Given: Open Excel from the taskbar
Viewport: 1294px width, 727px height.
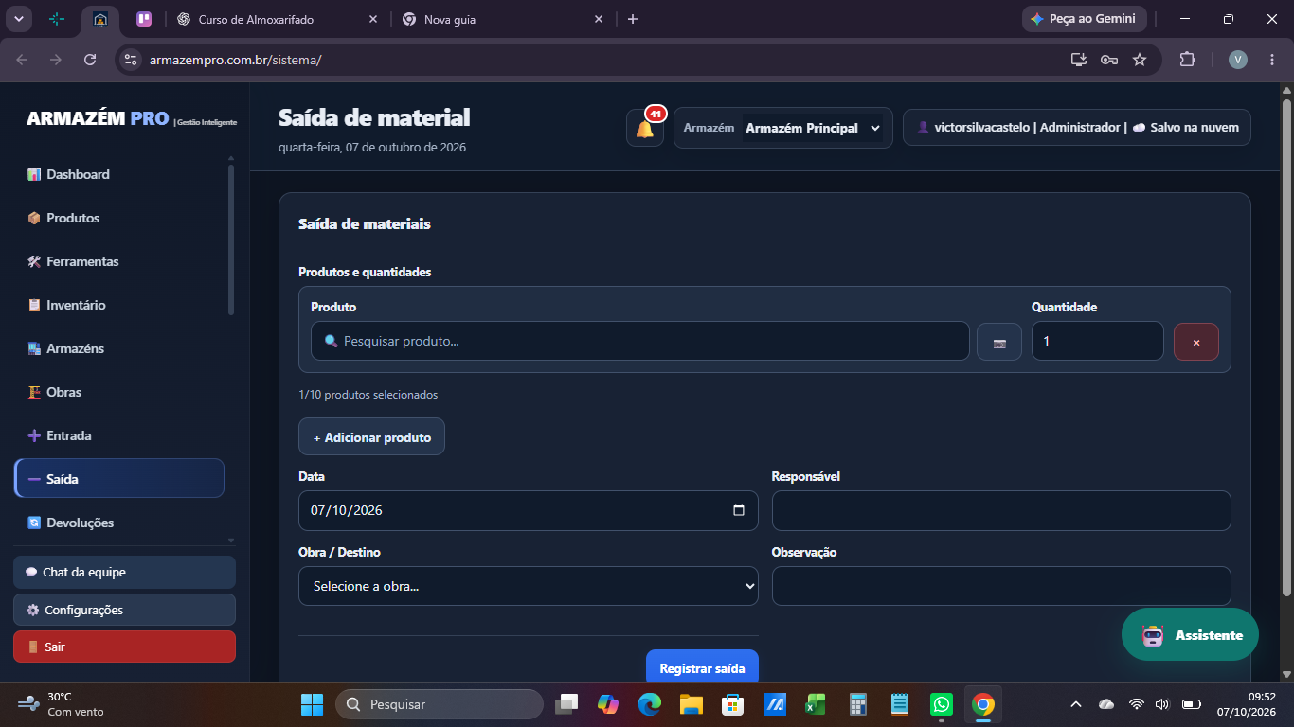Looking at the screenshot, I should (x=816, y=704).
